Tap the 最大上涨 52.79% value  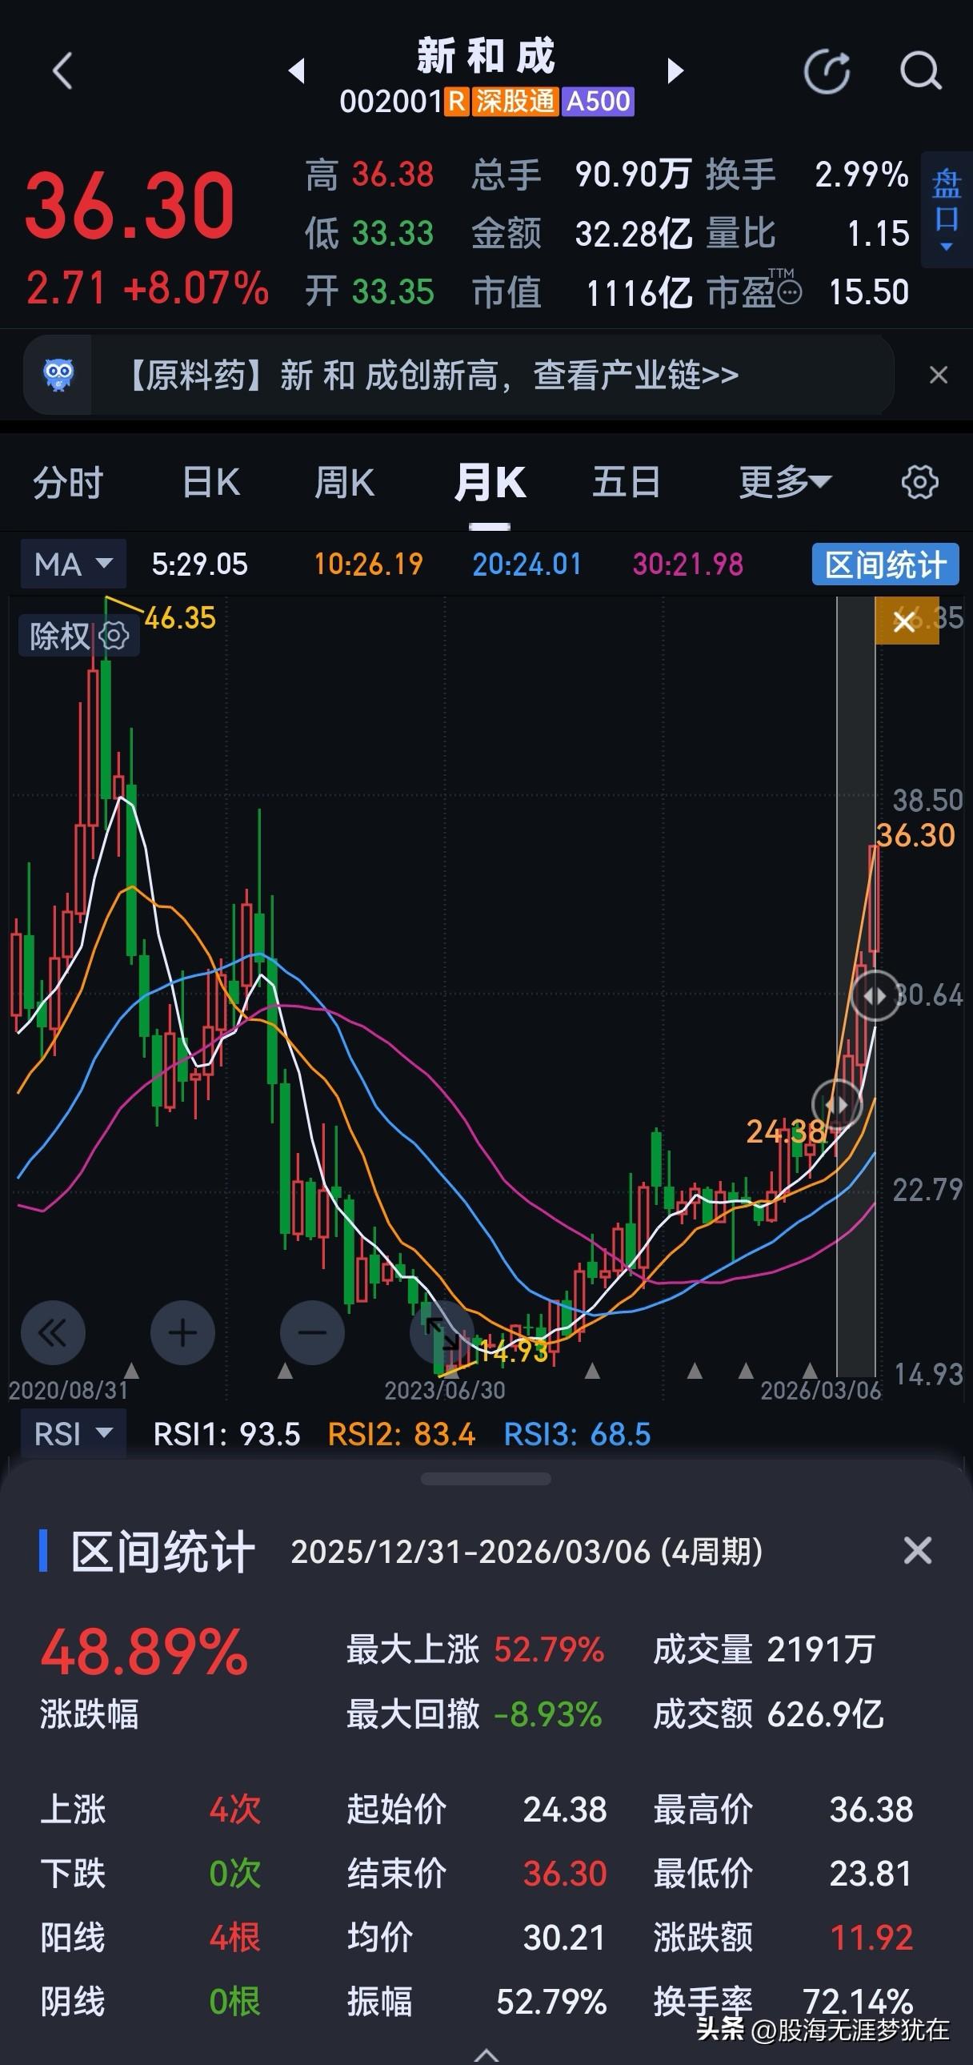[550, 1650]
